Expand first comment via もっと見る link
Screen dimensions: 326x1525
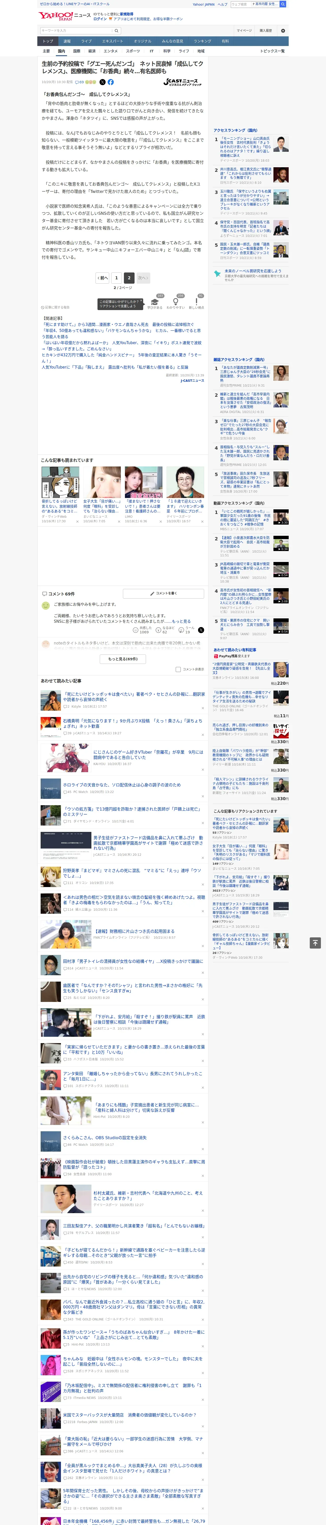click(x=182, y=622)
